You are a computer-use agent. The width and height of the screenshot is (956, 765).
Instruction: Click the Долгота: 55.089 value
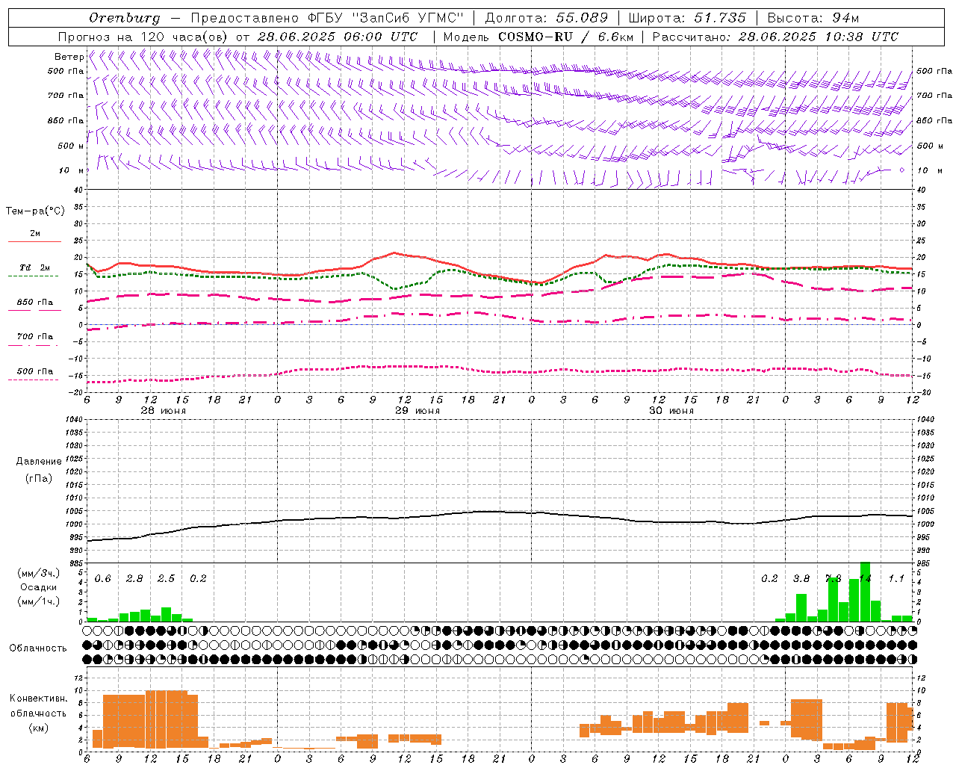546,18
